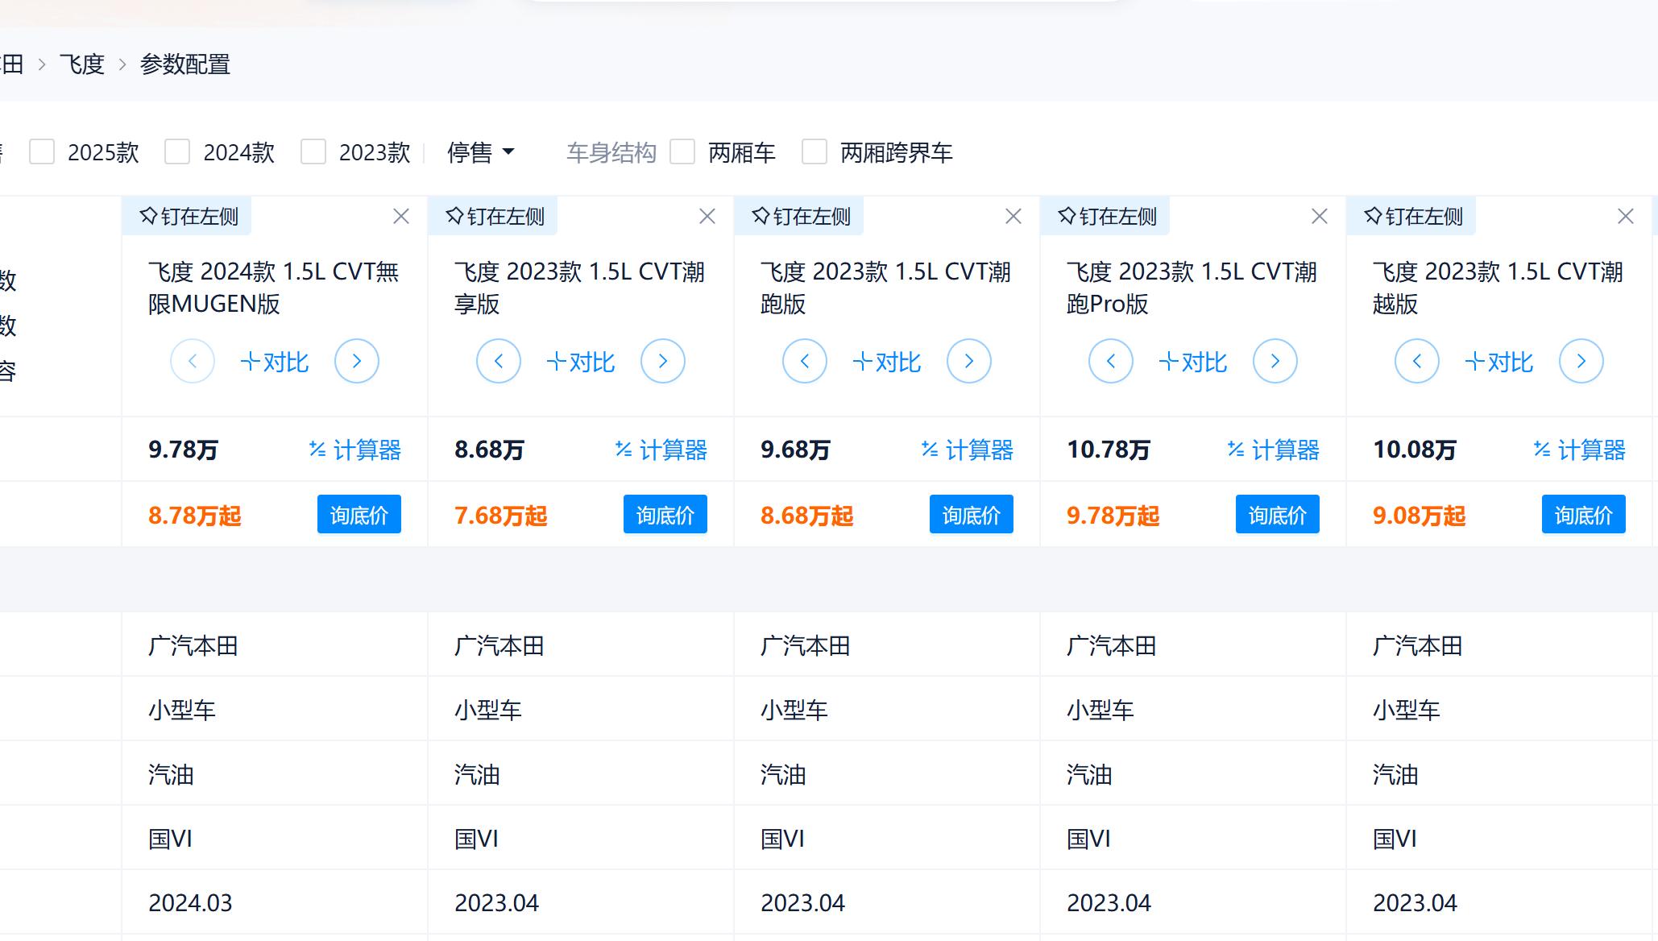Enable the 两厢车 body style filter

[683, 151]
